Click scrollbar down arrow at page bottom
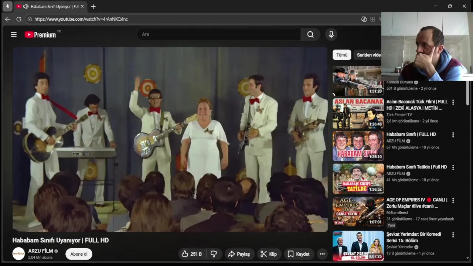Screen dimensions: 473x266 [468, 258]
